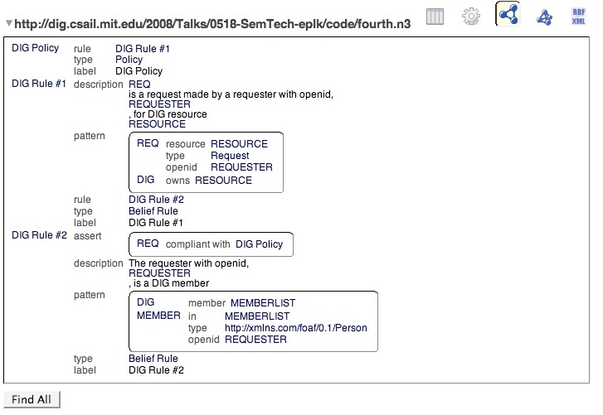
Task: Click the resource predicate in pattern box
Action: coord(185,144)
